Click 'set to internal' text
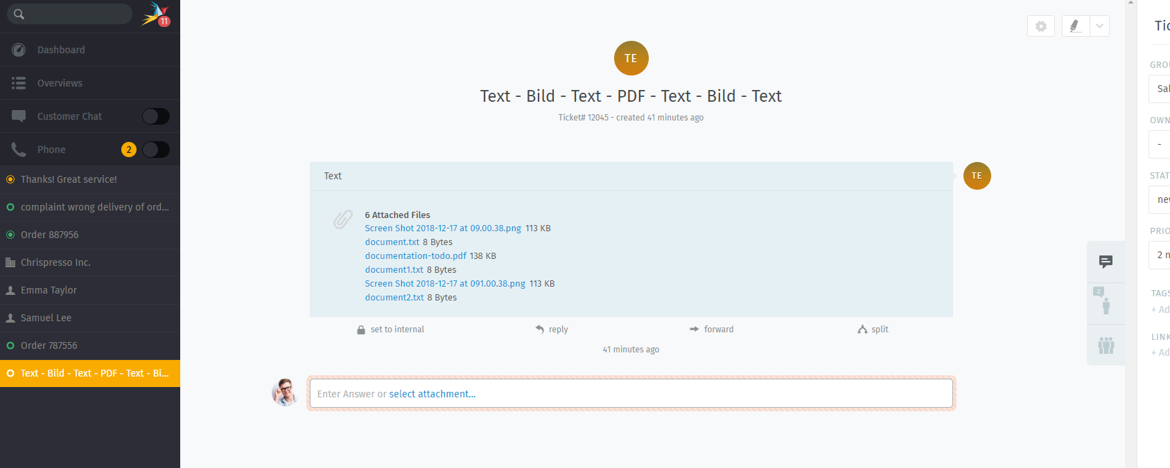The image size is (1170, 468). pyautogui.click(x=397, y=330)
